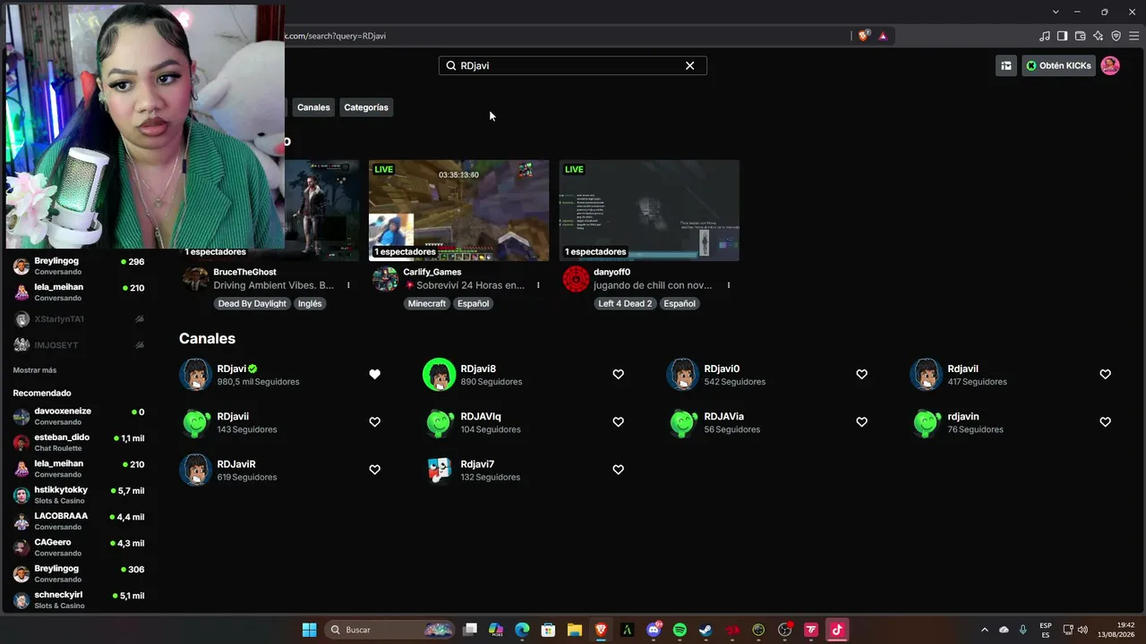Open the RDjavi8 channel avatar
1146x644 pixels.
(x=439, y=375)
